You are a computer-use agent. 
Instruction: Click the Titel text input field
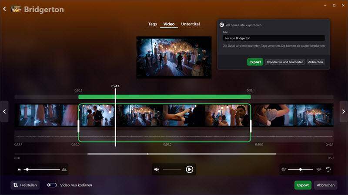(273, 38)
